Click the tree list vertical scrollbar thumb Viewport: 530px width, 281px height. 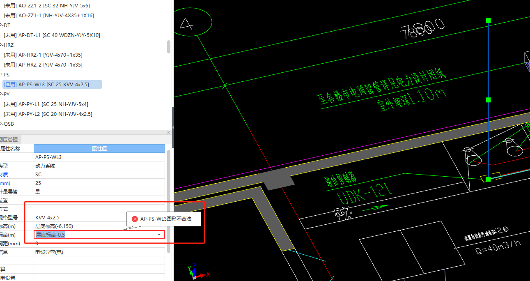[x=169, y=46]
